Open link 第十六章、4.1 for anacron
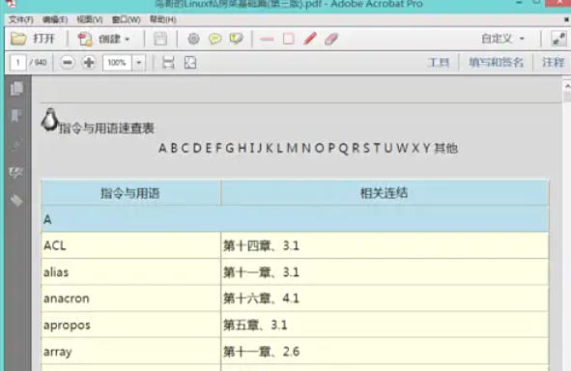 (261, 299)
